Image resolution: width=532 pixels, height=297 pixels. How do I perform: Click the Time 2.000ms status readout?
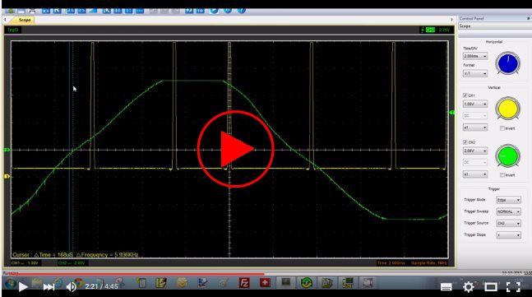(x=391, y=263)
